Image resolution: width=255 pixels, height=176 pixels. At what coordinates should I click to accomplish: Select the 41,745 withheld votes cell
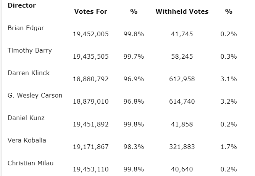[x=182, y=34]
